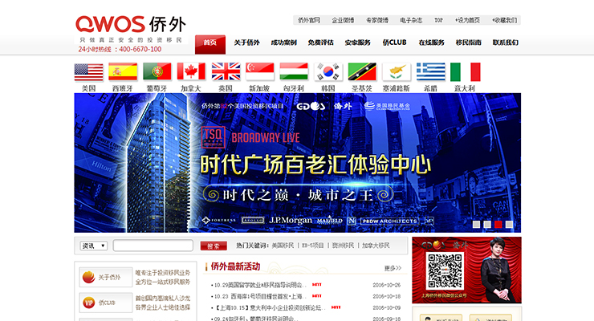594x321 pixels.
Task: Select the second banner slide indicator
Action: (487, 225)
